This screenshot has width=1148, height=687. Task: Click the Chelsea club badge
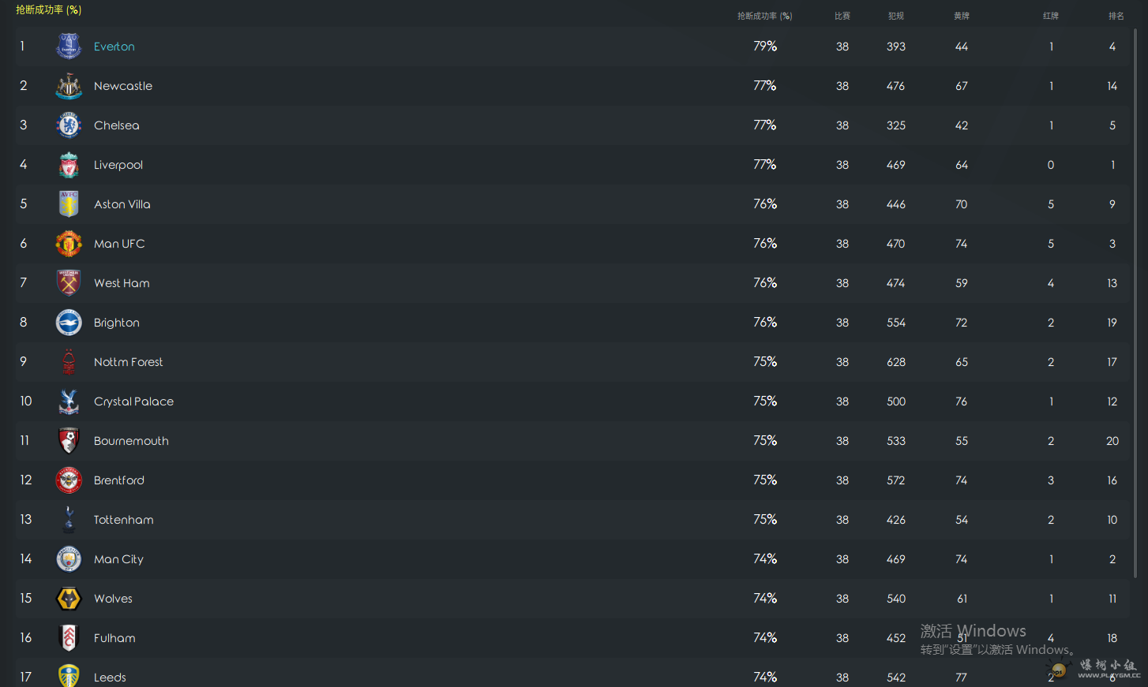click(x=69, y=125)
